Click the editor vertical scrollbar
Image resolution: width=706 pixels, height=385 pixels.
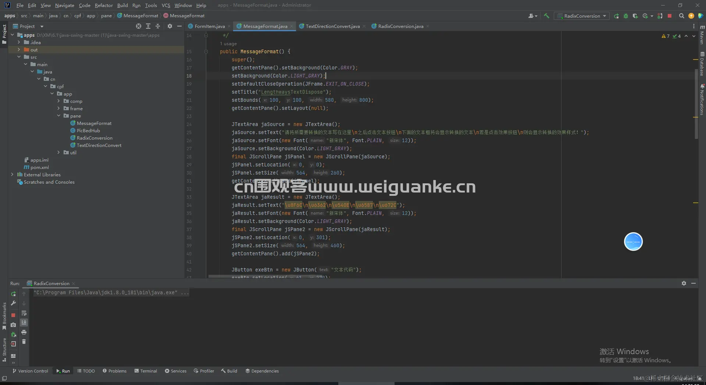tap(696, 105)
